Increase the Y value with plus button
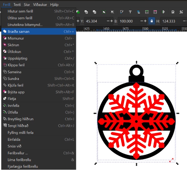The image size is (187, 172). [x=112, y=21]
